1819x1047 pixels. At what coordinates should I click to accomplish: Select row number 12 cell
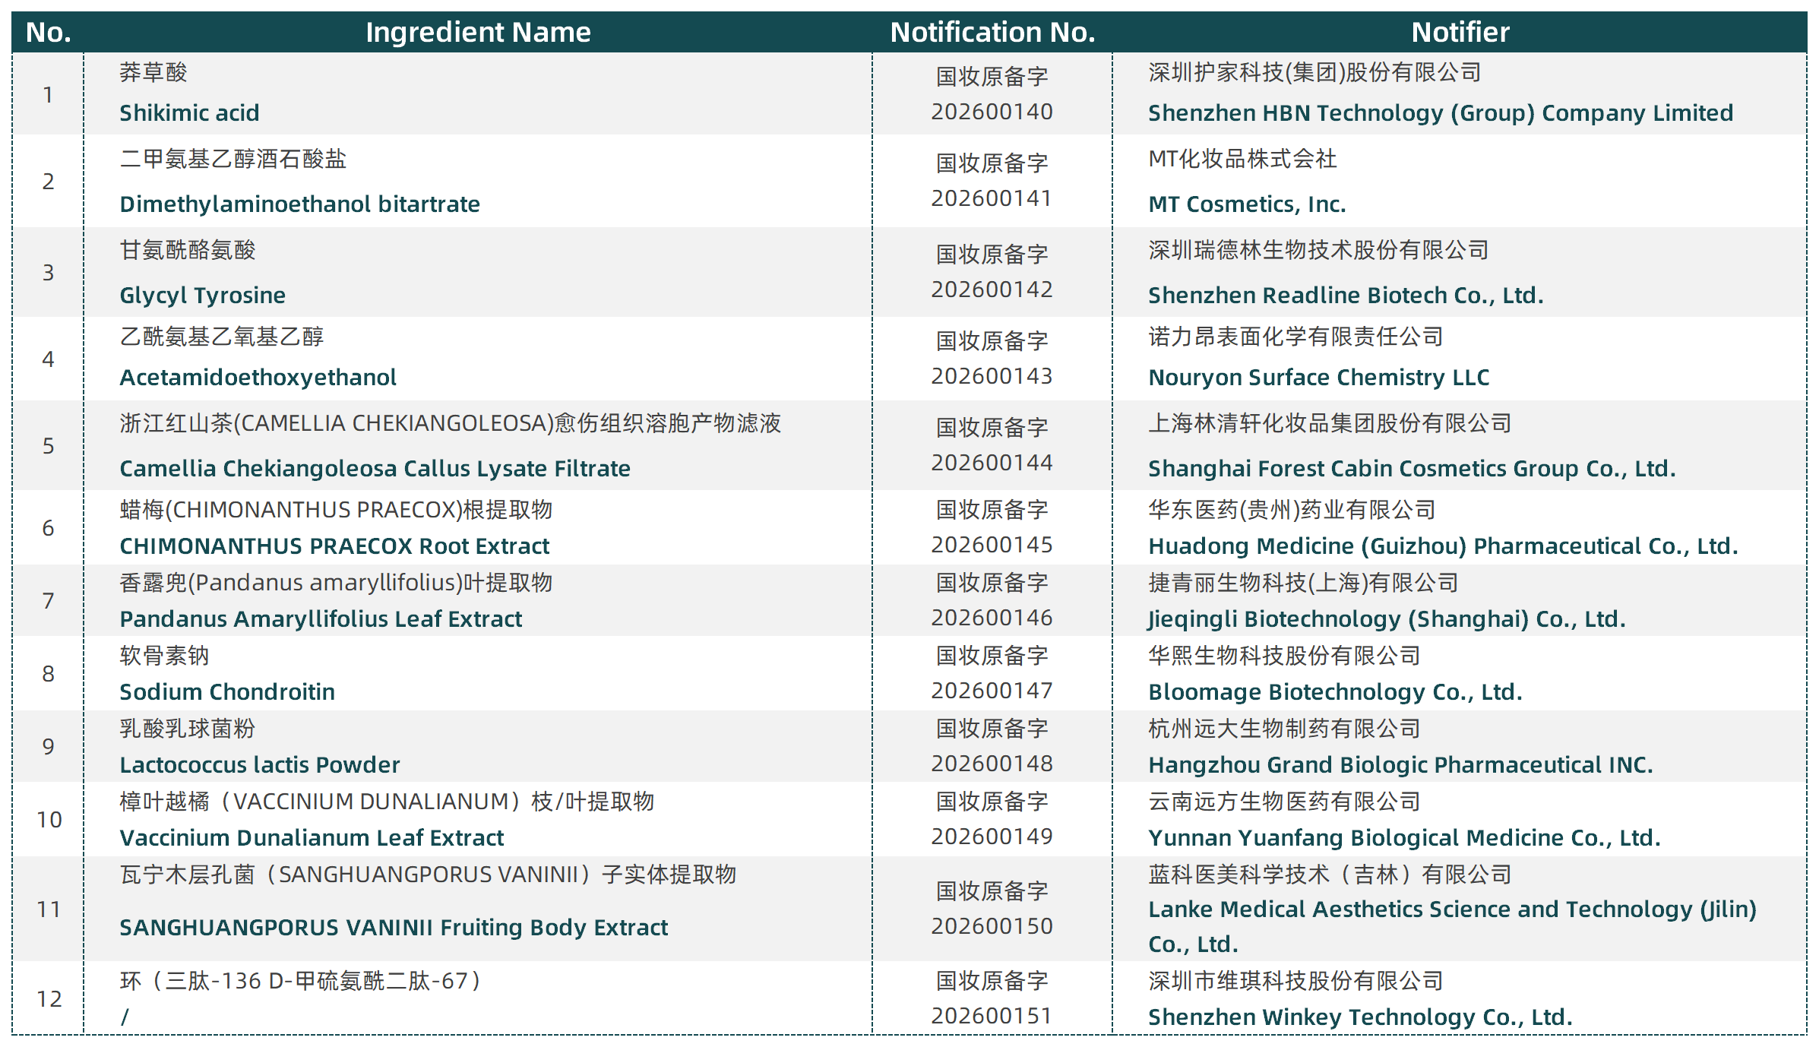(x=49, y=998)
